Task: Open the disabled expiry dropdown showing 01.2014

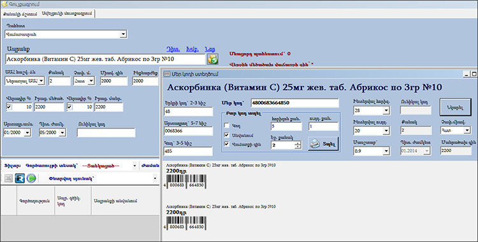Action: [x=427, y=150]
